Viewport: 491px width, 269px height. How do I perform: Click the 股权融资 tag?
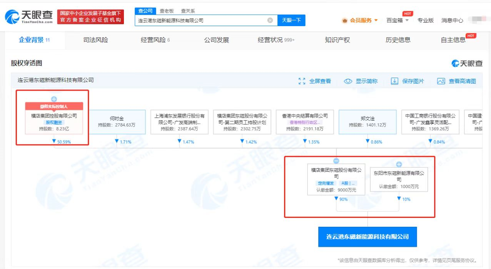click(54, 122)
